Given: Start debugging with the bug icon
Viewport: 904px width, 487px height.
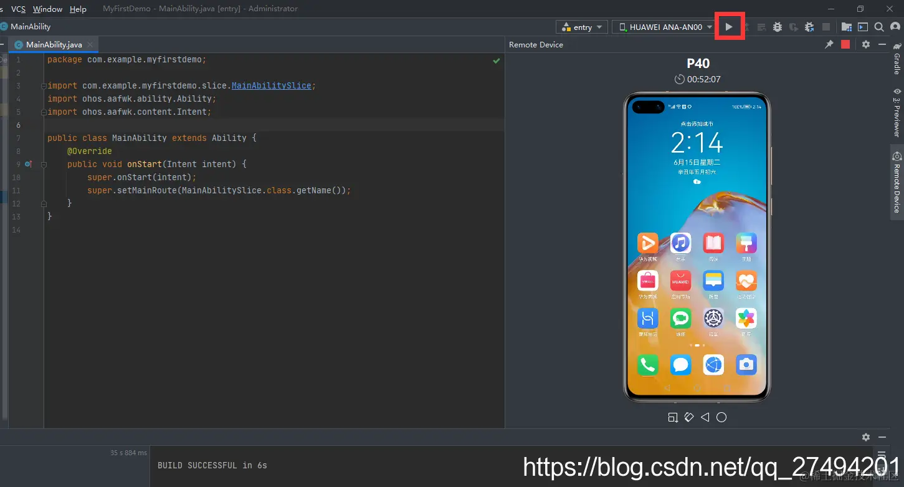Looking at the screenshot, I should tap(777, 27).
